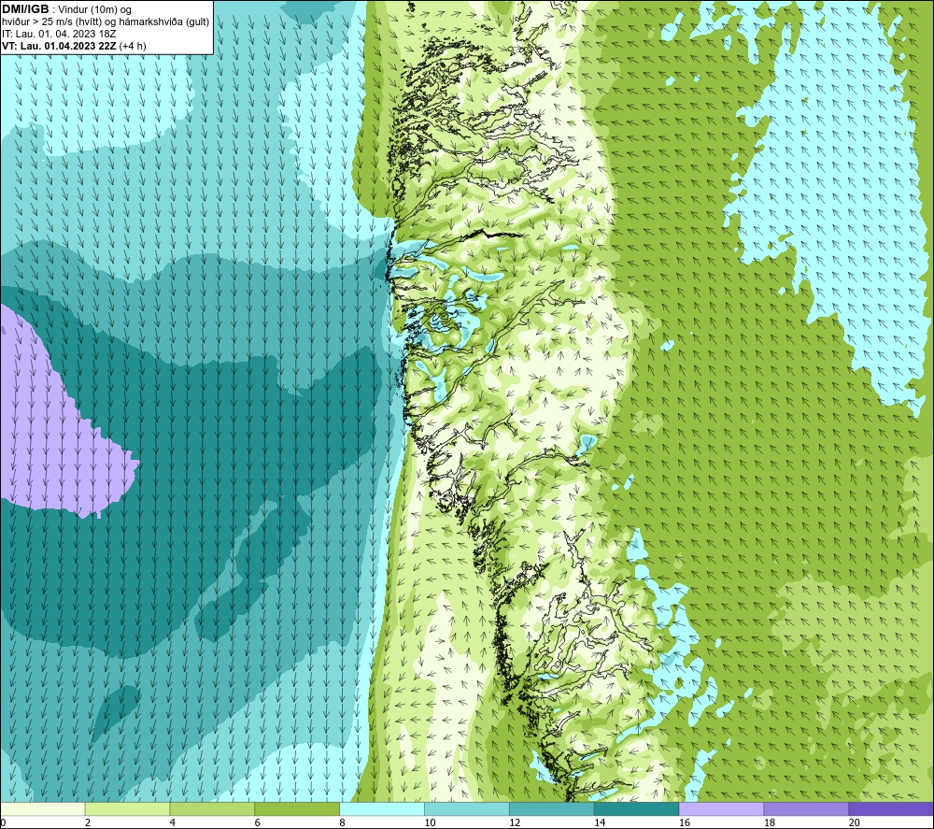
Task: Click the 16-18 m/s light purple legend swatch
Action: click(x=721, y=808)
